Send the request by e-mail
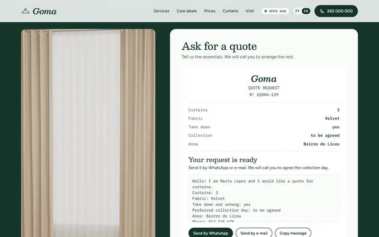Viewport: 379px width, 237px height. pos(254,233)
